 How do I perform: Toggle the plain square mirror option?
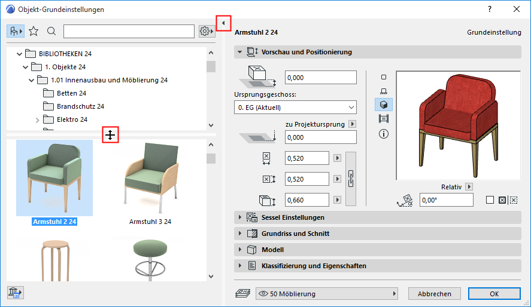[x=490, y=200]
